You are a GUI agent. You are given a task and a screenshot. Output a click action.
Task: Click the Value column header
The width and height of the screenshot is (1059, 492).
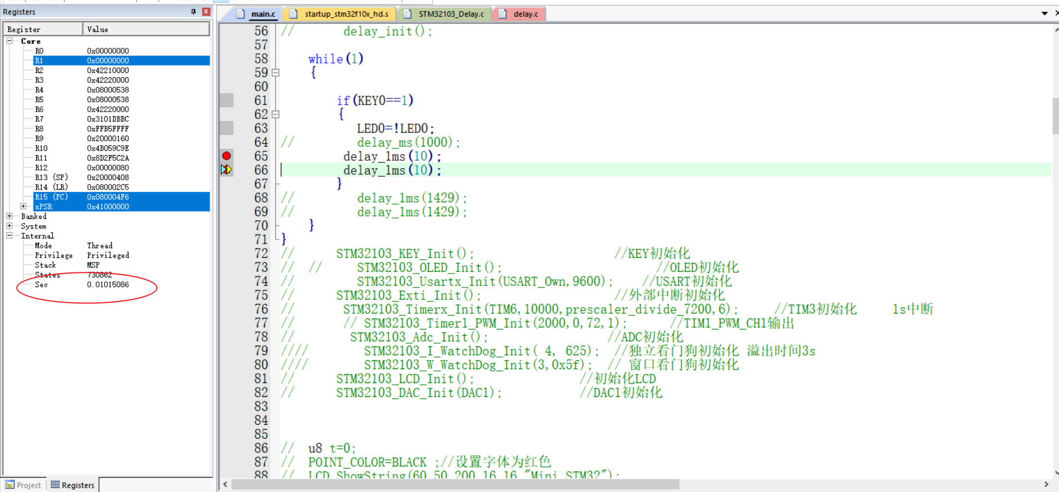146,29
